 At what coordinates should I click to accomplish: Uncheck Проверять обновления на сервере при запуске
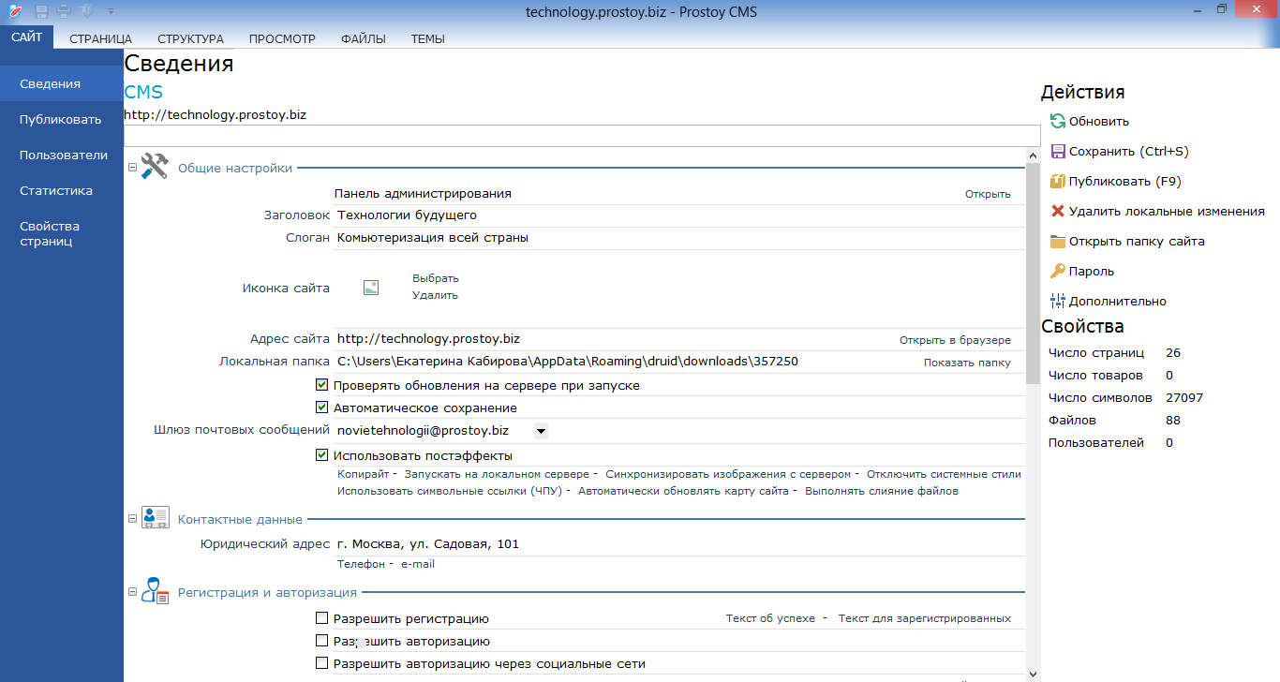tap(322, 385)
